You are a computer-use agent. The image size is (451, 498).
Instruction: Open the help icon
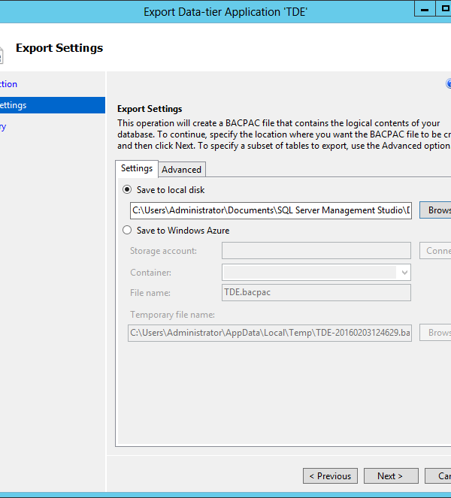[449, 84]
